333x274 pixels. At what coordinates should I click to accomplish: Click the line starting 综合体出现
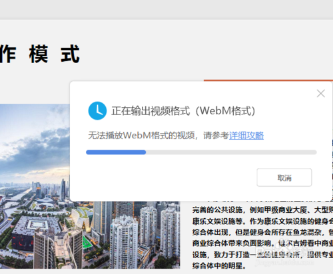262,232
